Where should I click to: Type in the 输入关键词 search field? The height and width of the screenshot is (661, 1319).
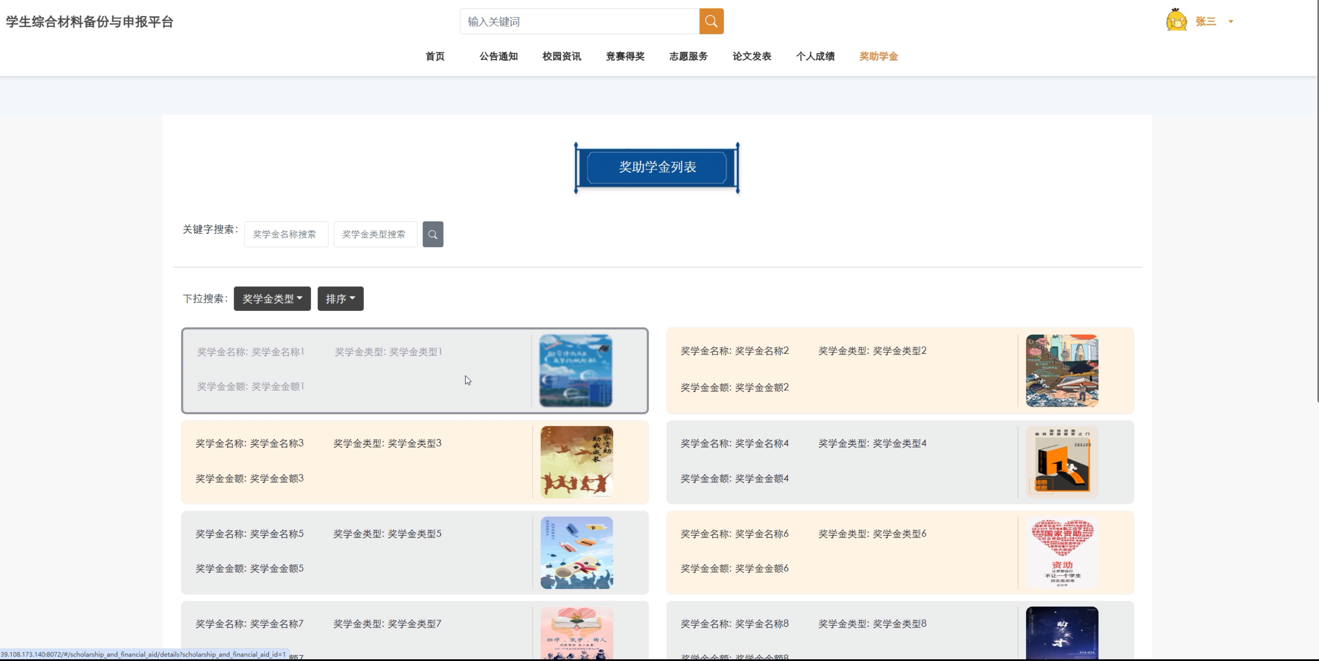pyautogui.click(x=579, y=21)
